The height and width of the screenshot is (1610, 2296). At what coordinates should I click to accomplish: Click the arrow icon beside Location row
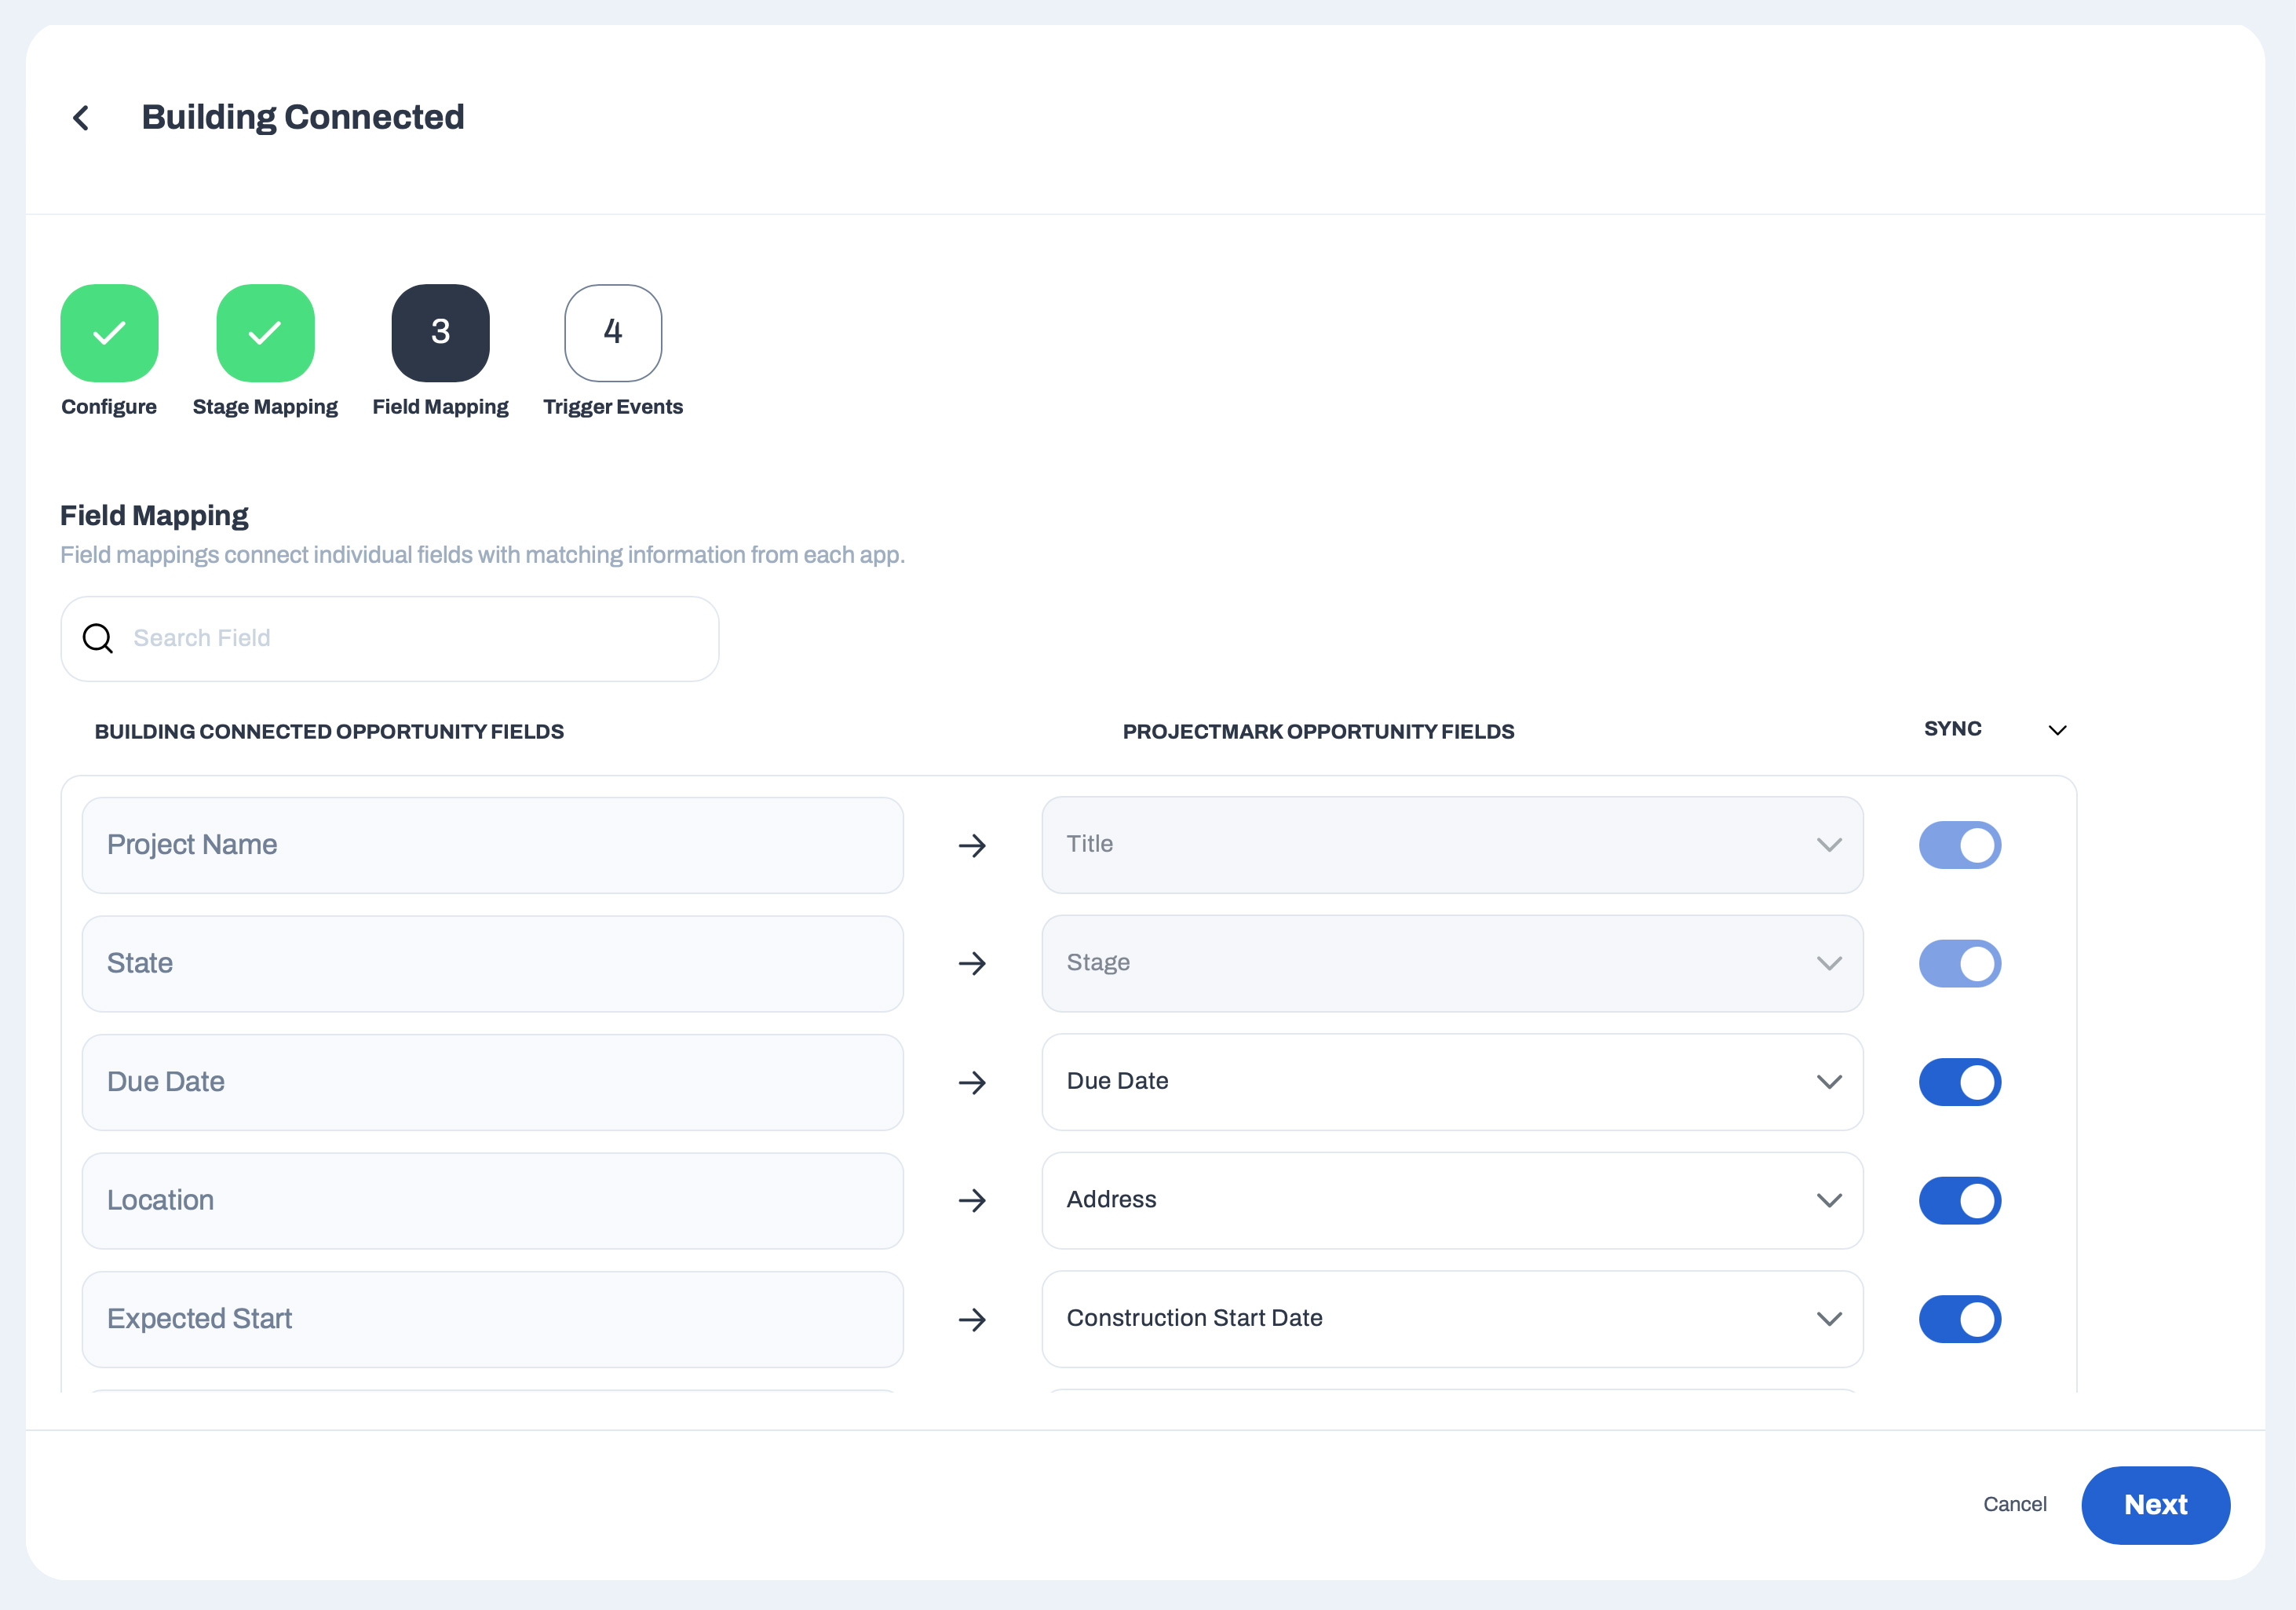click(x=972, y=1201)
